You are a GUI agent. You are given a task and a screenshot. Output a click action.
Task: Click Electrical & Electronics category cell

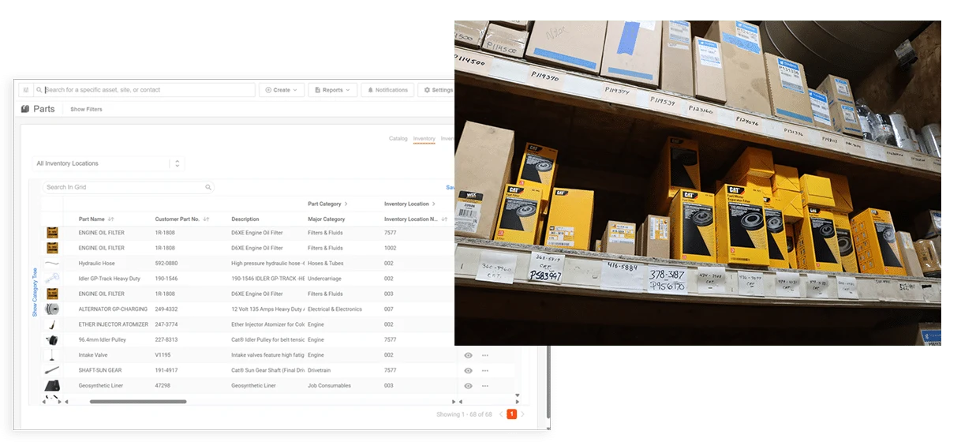336,309
